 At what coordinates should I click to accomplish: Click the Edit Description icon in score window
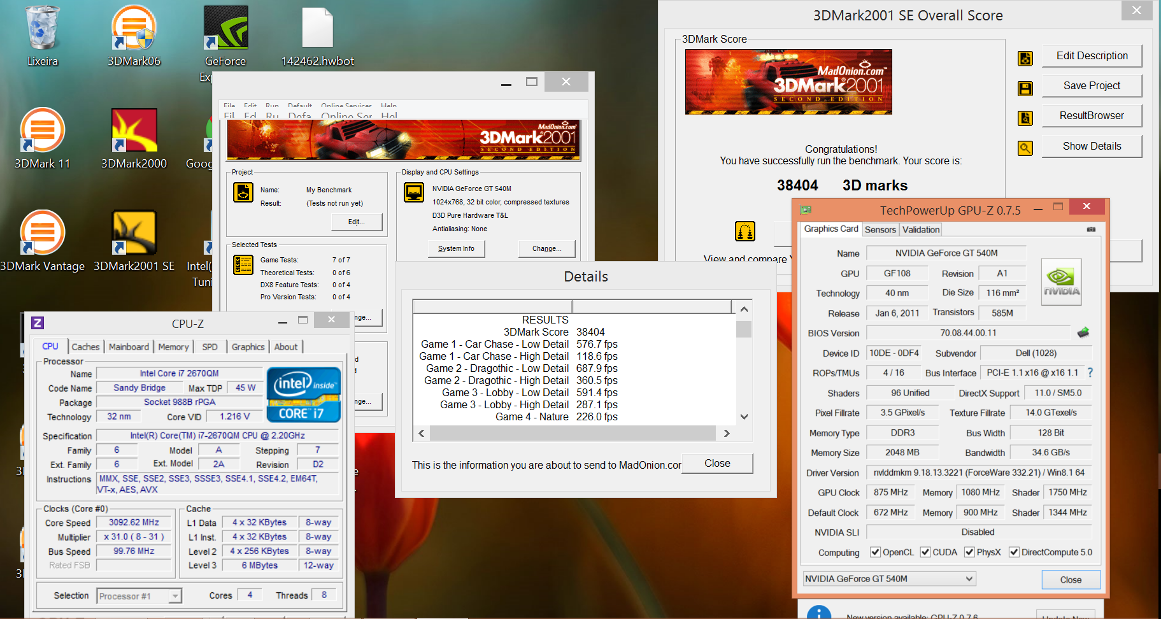[x=1025, y=59]
